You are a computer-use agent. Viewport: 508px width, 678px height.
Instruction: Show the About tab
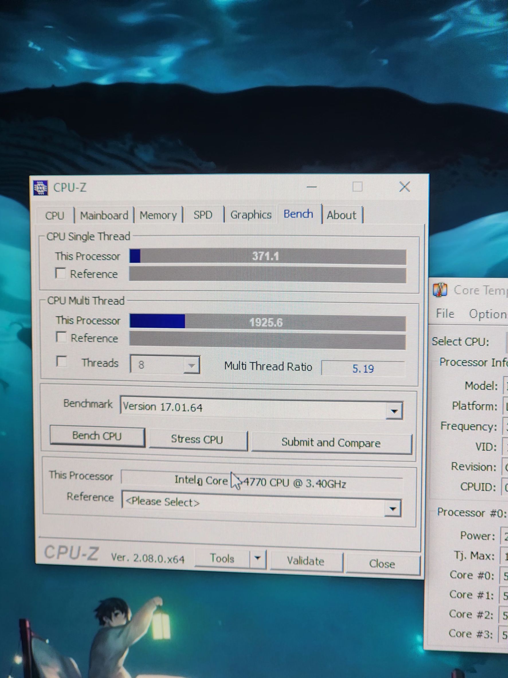tap(342, 215)
